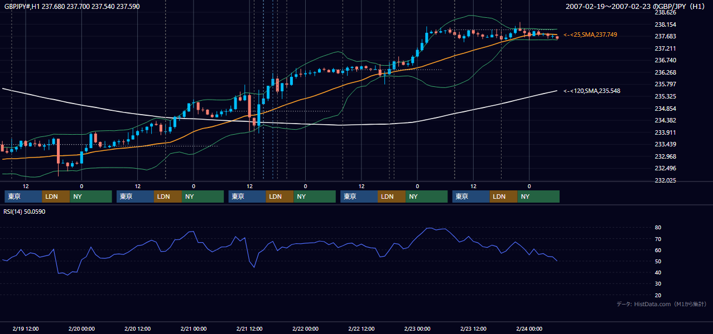Select the rightmost NY session block
This screenshot has width=713, height=334.
click(x=538, y=197)
